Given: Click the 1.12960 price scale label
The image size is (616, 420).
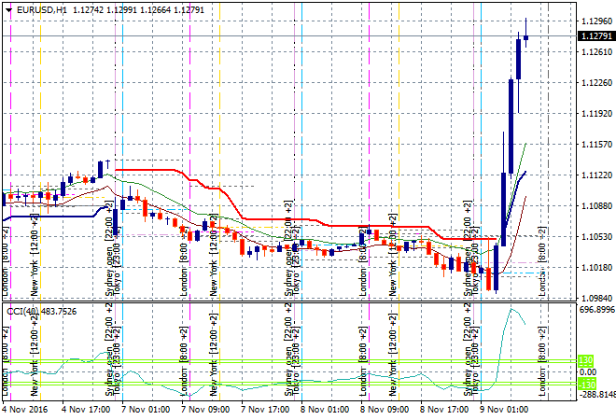Looking at the screenshot, I should click(595, 21).
